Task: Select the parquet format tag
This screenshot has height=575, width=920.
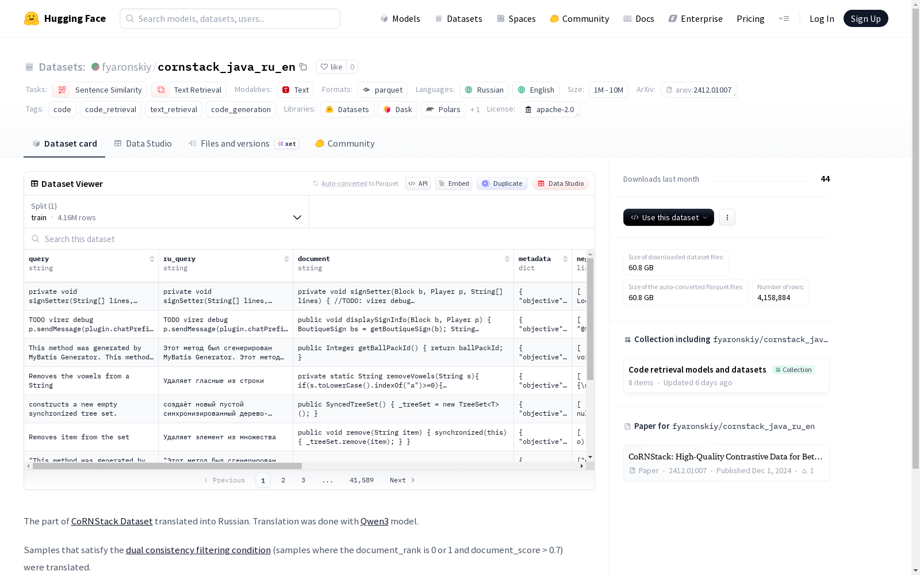Action: 382,90
